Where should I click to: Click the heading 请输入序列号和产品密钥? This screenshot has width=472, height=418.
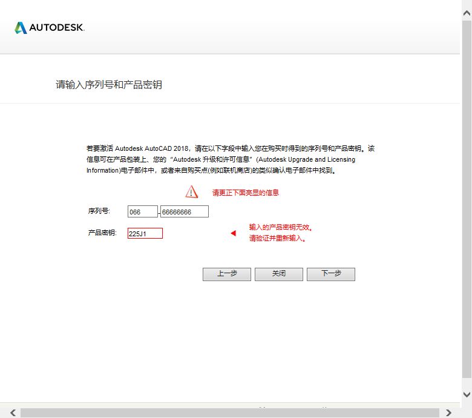tap(109, 85)
